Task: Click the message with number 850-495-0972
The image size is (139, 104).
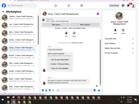Action: [x=68, y=82]
